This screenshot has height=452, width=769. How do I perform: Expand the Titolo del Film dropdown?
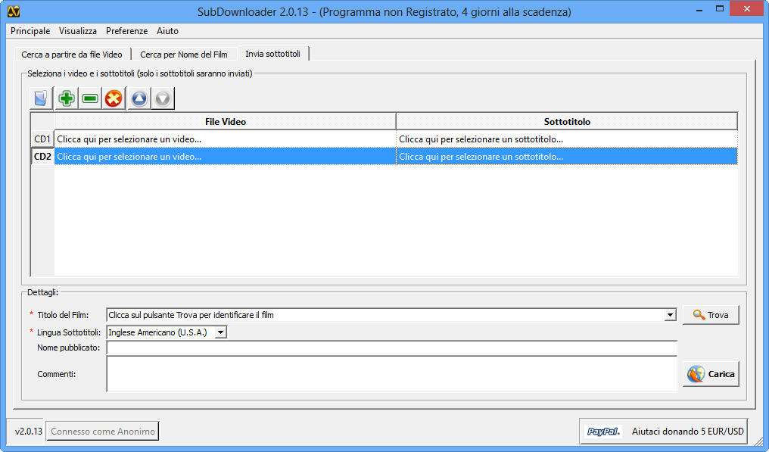pos(670,315)
